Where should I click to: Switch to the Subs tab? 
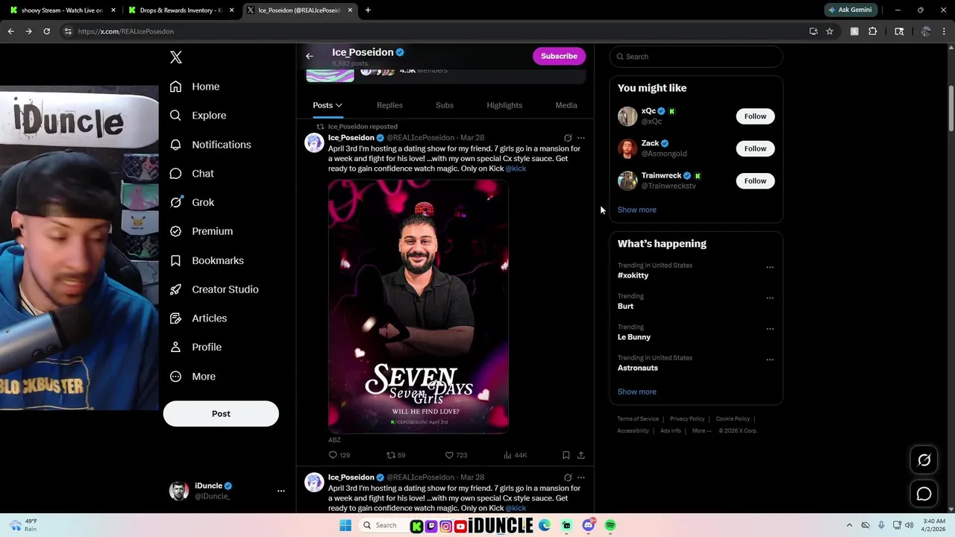tap(445, 105)
